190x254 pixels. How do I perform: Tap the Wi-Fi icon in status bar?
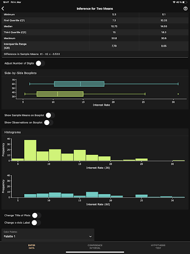tap(174, 2)
